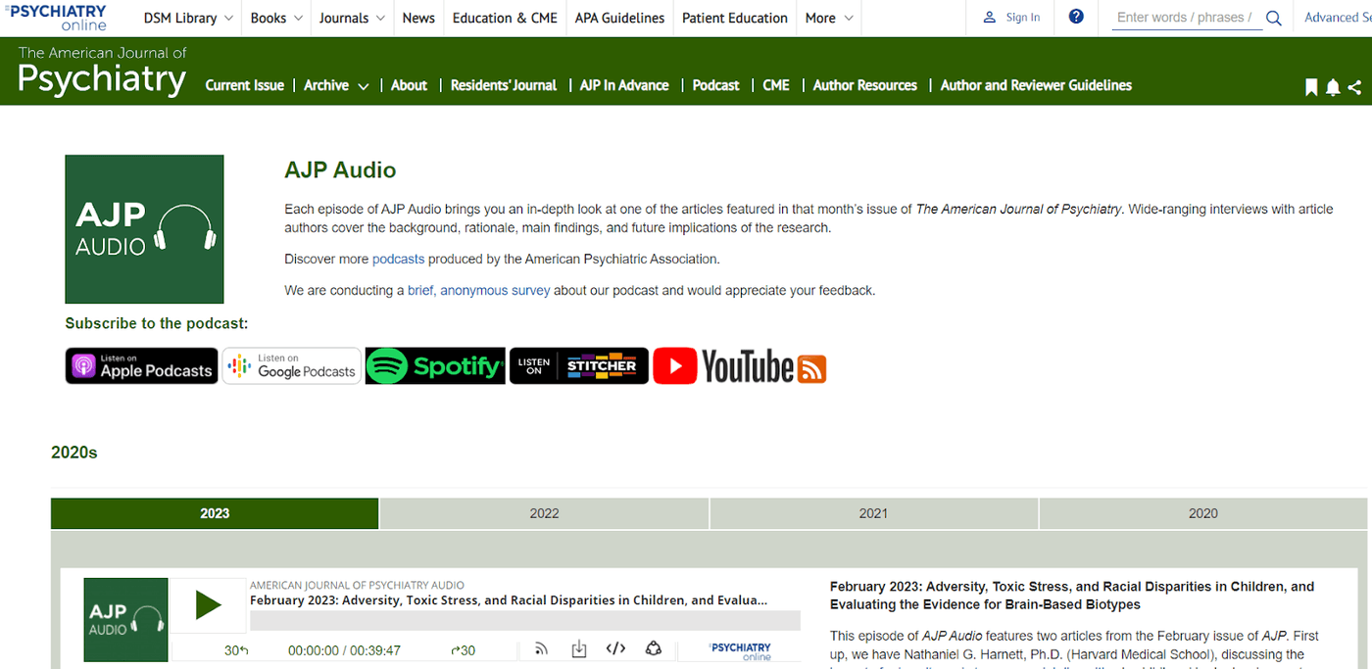This screenshot has width=1372, height=669.
Task: Follow the brief, anonymous survey link
Action: click(x=479, y=290)
